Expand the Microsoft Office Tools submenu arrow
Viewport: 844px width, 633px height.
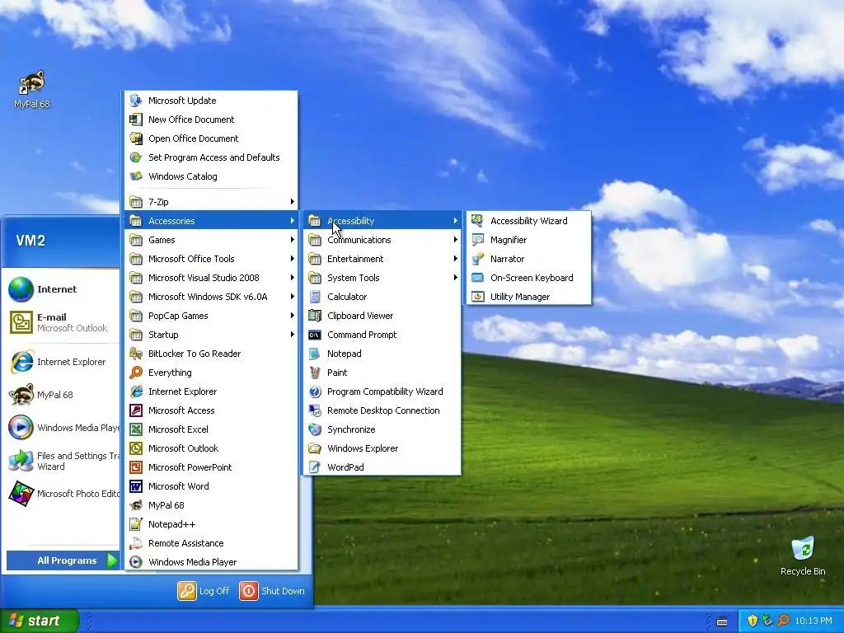coord(293,259)
